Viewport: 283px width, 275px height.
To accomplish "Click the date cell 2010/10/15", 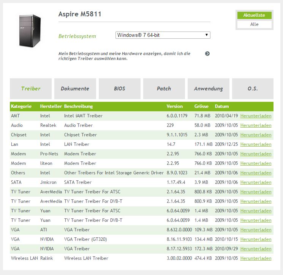I will pos(226,239).
